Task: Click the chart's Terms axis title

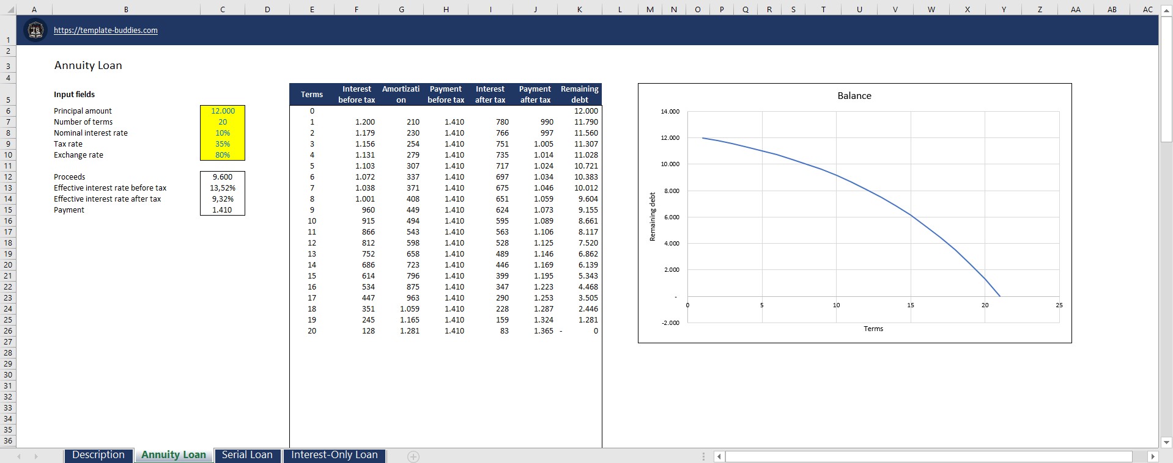Action: (x=873, y=329)
